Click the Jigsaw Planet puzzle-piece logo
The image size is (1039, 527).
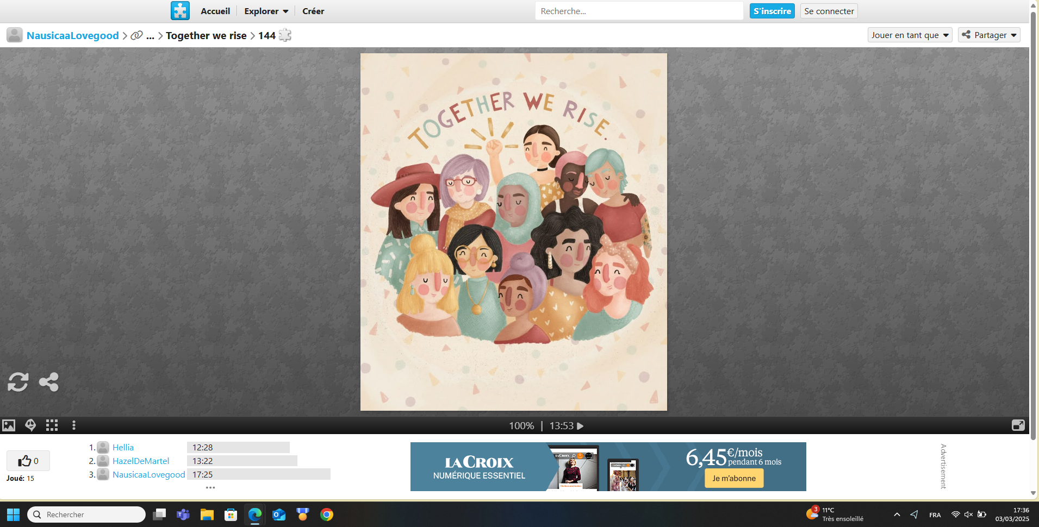coord(180,11)
